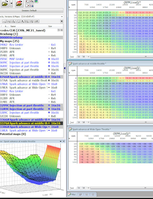This screenshot has height=199, width=153.
Task: Click the red arrow pen tool icon
Action: coord(32,1)
